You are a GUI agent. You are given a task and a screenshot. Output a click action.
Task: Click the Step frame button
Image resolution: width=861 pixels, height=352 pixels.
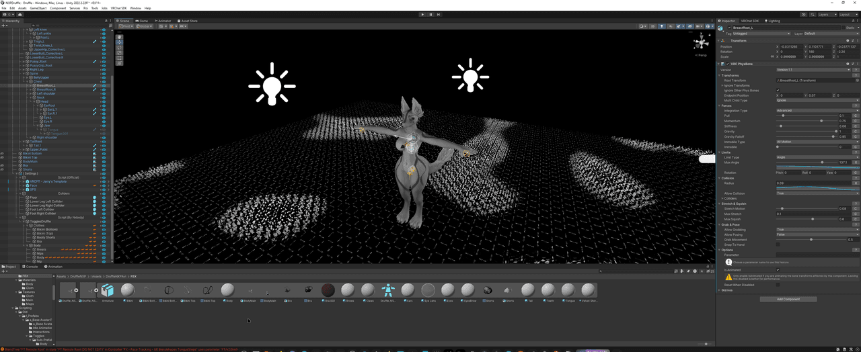(439, 14)
